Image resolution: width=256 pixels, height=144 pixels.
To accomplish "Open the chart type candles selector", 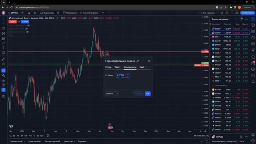I will [x=35, y=13].
